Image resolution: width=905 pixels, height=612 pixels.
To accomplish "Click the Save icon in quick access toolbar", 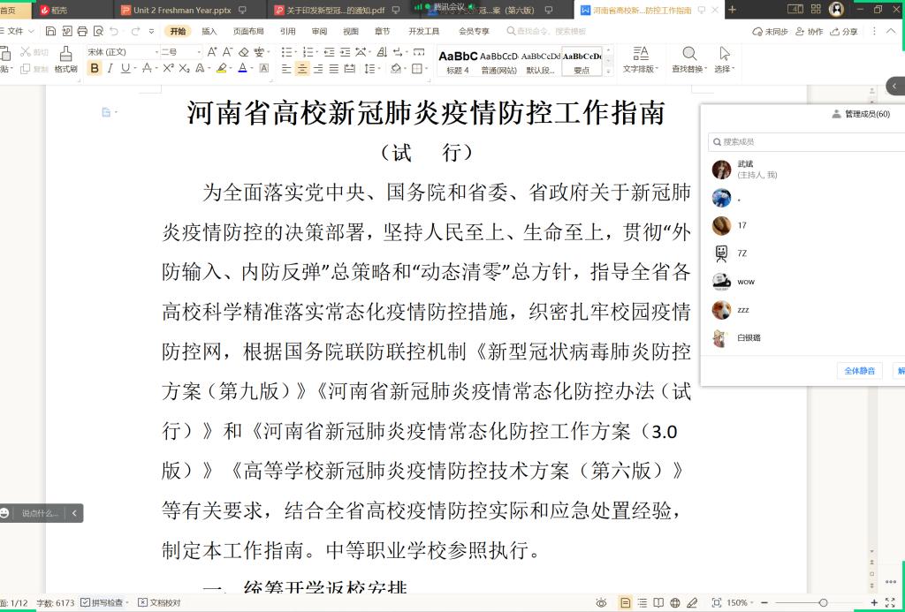I will pos(50,31).
